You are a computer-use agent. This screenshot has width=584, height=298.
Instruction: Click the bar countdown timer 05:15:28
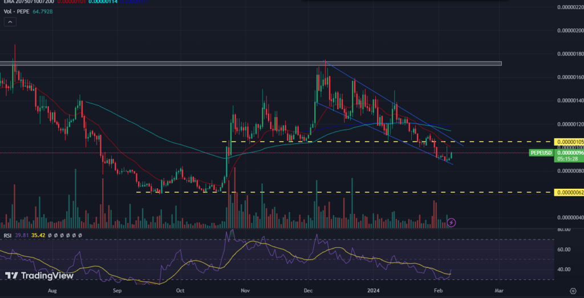coord(567,159)
